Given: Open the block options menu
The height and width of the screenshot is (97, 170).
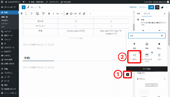Looking at the screenshot, I should 90,14.
